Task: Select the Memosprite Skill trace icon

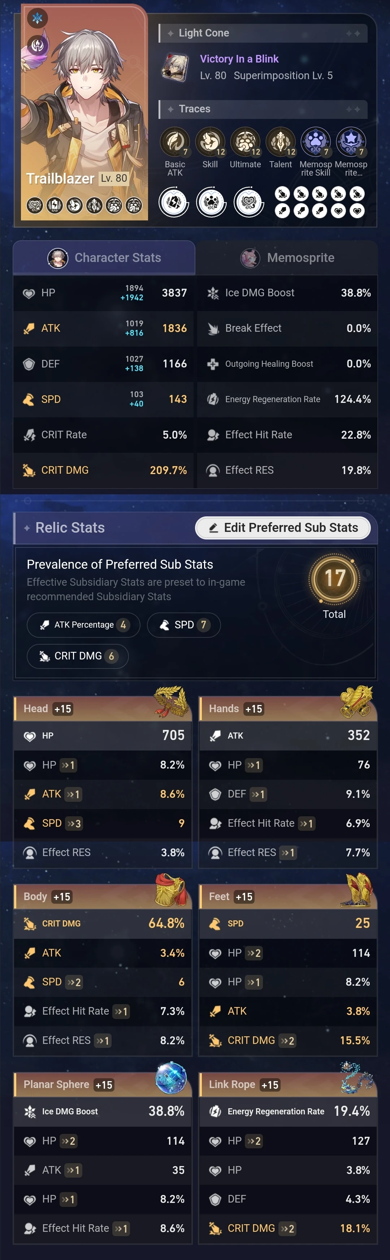Action: point(315,142)
